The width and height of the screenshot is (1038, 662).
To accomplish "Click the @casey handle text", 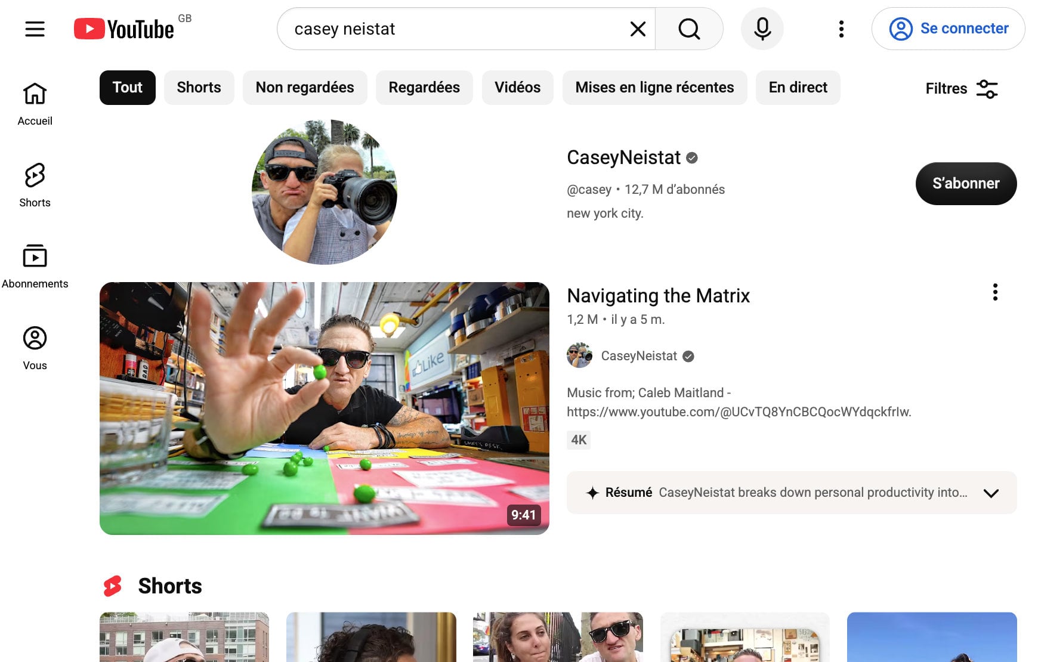I will click(589, 190).
